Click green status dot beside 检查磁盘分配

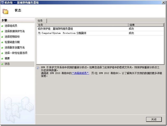[2, 42]
